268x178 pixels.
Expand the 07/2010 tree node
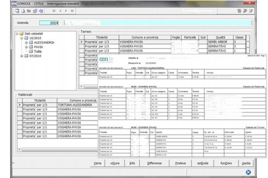pyautogui.click(x=22, y=56)
